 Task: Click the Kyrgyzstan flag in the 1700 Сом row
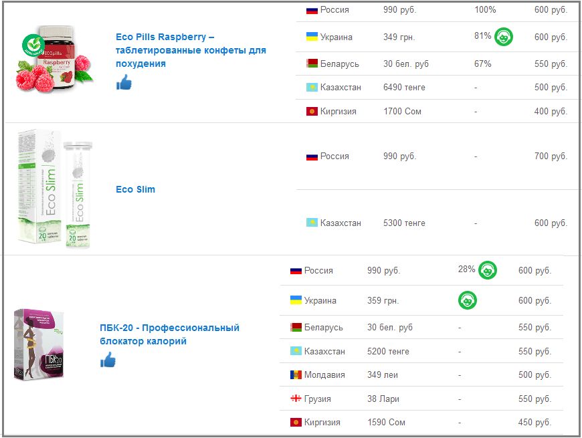click(x=312, y=111)
